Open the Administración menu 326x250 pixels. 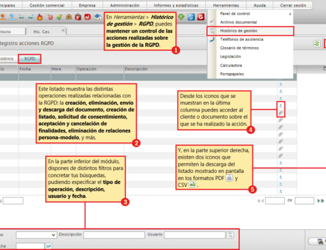(125, 5)
